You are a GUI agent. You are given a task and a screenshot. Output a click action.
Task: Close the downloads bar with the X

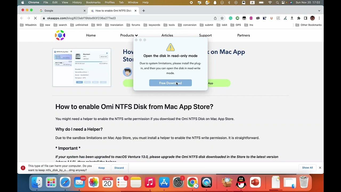pos(320,168)
